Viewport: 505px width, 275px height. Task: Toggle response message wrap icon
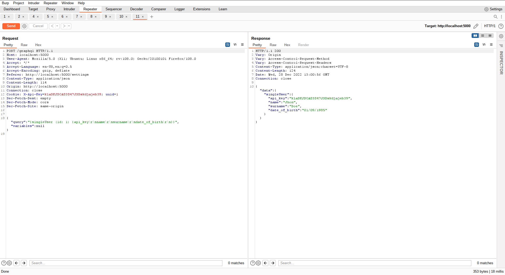pos(477,45)
